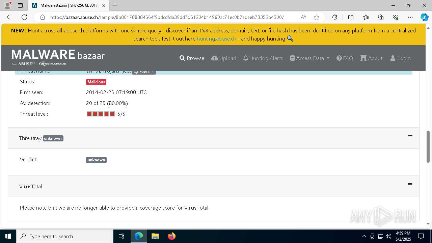Viewport: 432px width, 243px height.
Task: Open the Browse menu item
Action: point(192,58)
